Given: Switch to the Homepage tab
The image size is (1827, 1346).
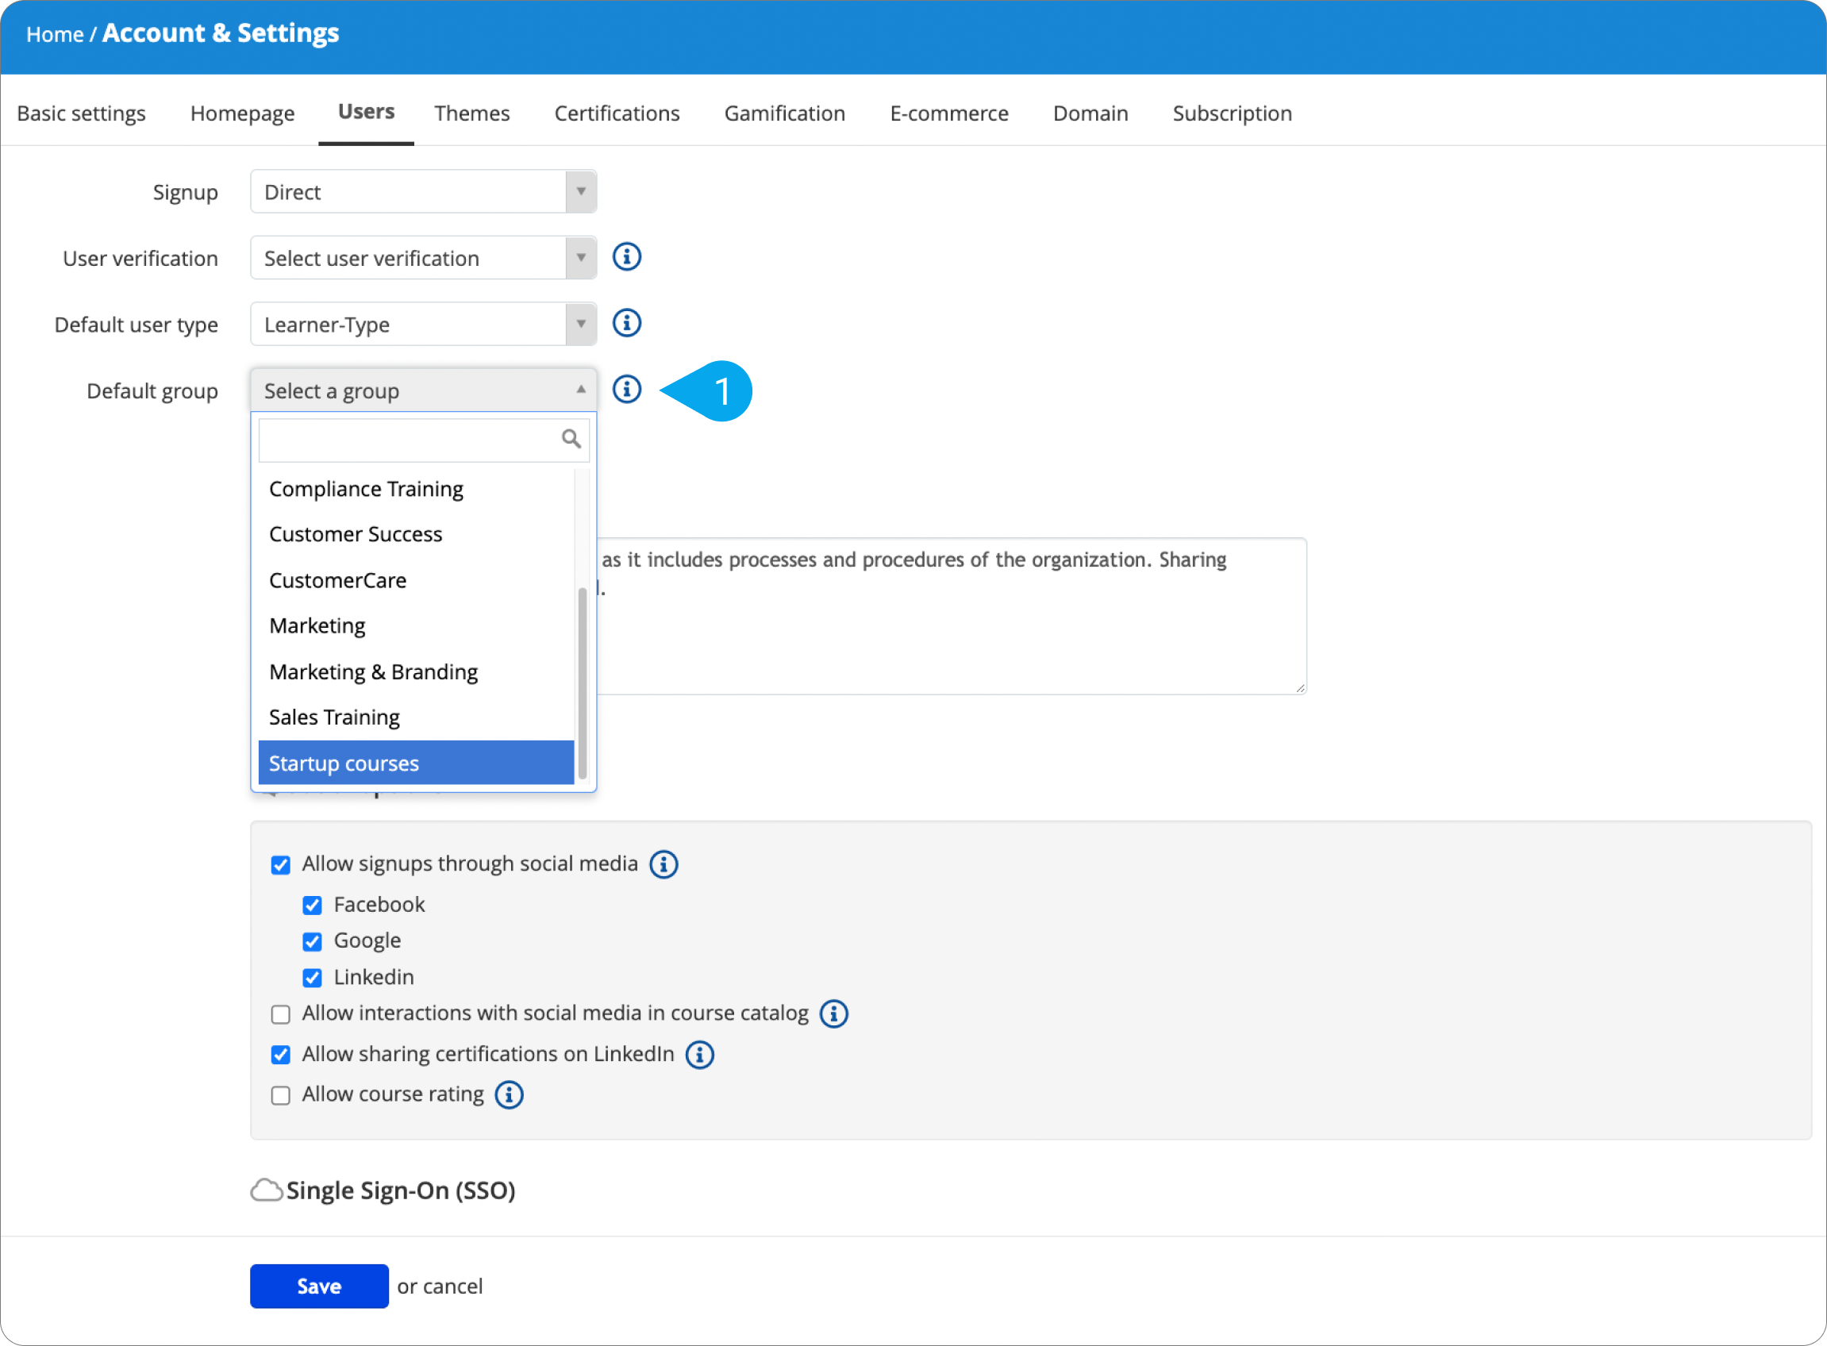Looking at the screenshot, I should [x=243, y=113].
